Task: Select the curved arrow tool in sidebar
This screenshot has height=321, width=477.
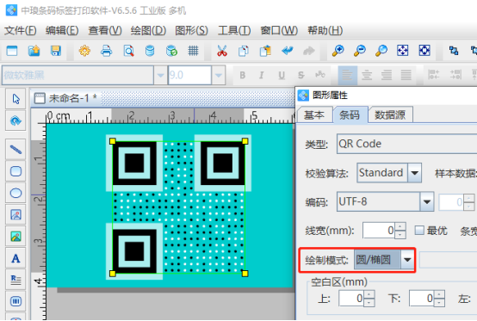Action: (x=15, y=120)
